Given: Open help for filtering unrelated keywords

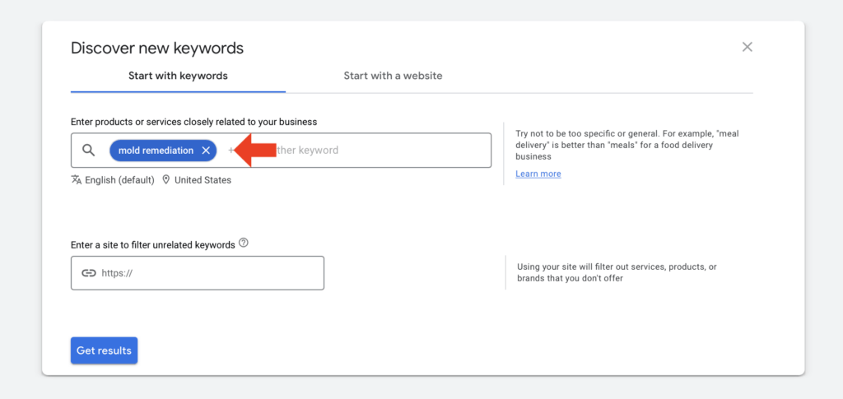Looking at the screenshot, I should [243, 244].
